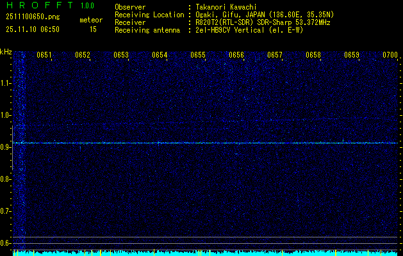
Task: Click the 0.7 kHz frequency label
Action: 5,211
